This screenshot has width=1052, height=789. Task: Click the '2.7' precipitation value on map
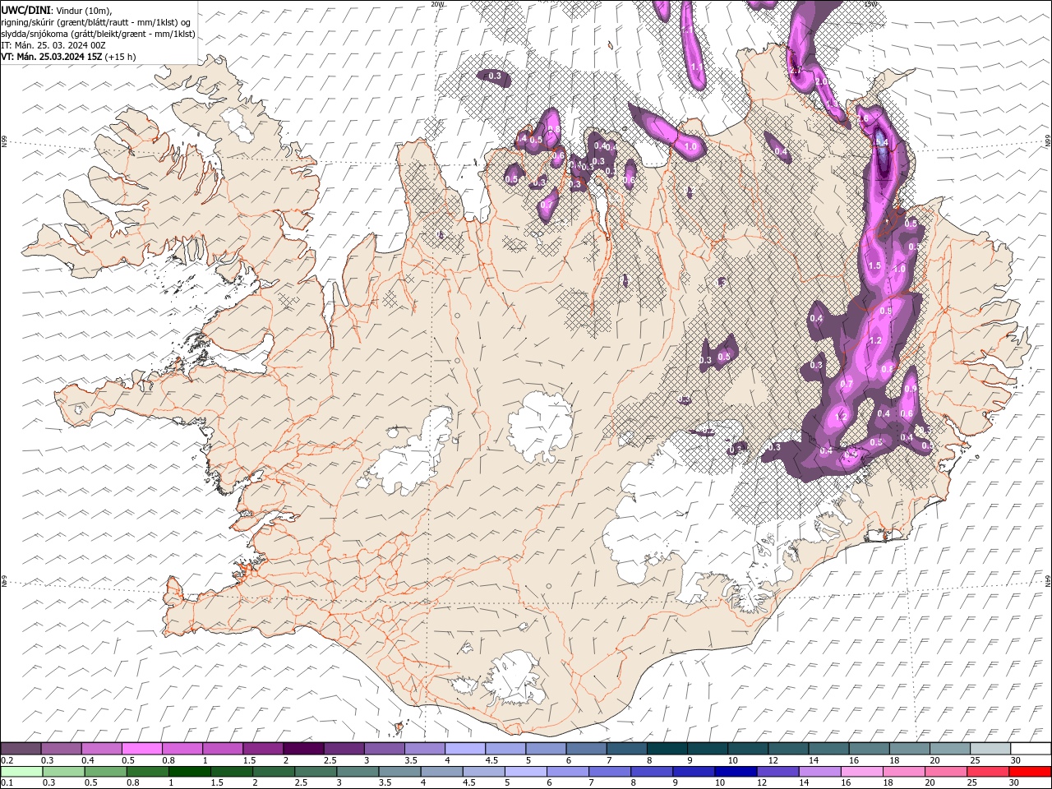point(795,71)
